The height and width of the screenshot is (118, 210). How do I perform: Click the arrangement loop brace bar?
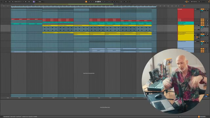pyautogui.click(x=84, y=7)
